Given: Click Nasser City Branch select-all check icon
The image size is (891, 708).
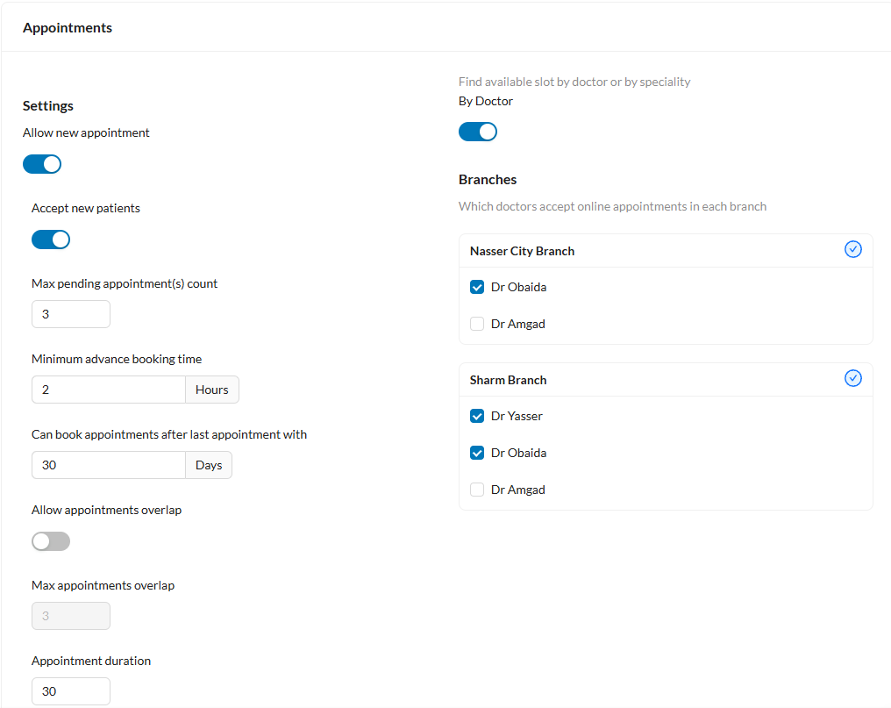Looking at the screenshot, I should point(852,249).
